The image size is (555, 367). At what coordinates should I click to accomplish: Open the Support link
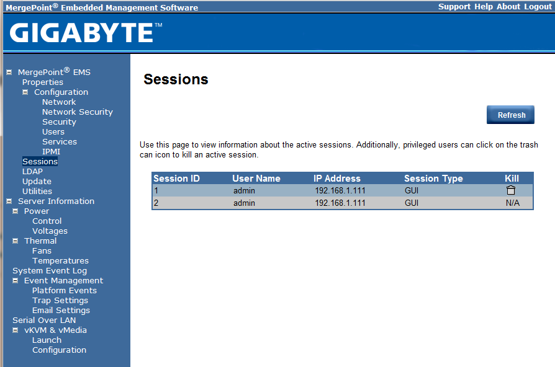[454, 7]
